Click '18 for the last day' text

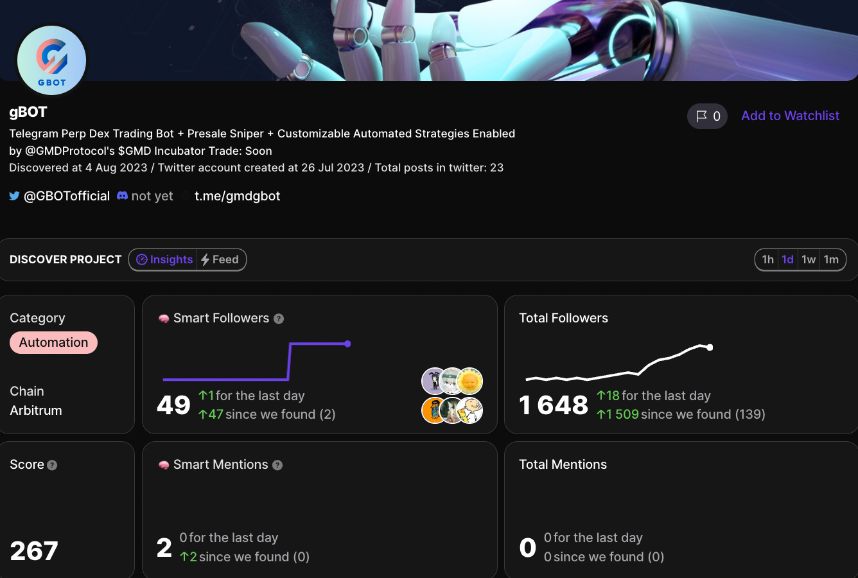[654, 396]
